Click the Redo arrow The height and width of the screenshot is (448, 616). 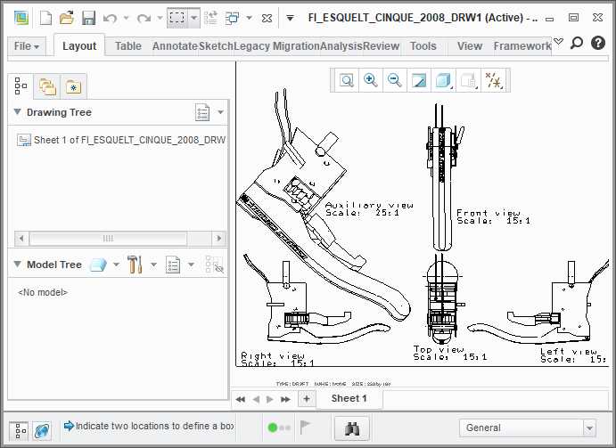coord(144,18)
